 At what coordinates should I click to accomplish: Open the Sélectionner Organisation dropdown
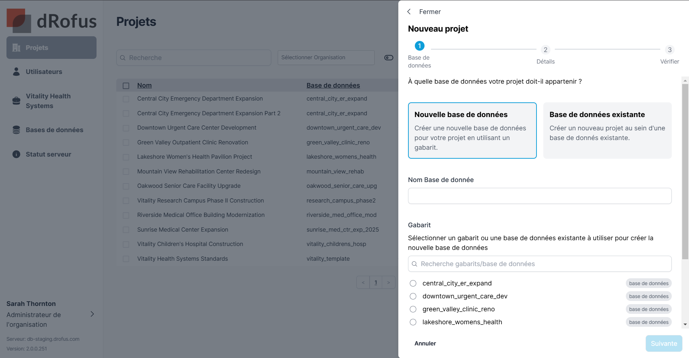(326, 58)
